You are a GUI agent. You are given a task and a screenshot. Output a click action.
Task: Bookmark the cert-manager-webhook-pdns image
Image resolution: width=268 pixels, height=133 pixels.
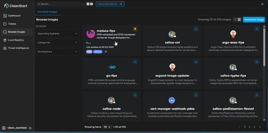pyautogui.click(x=196, y=95)
